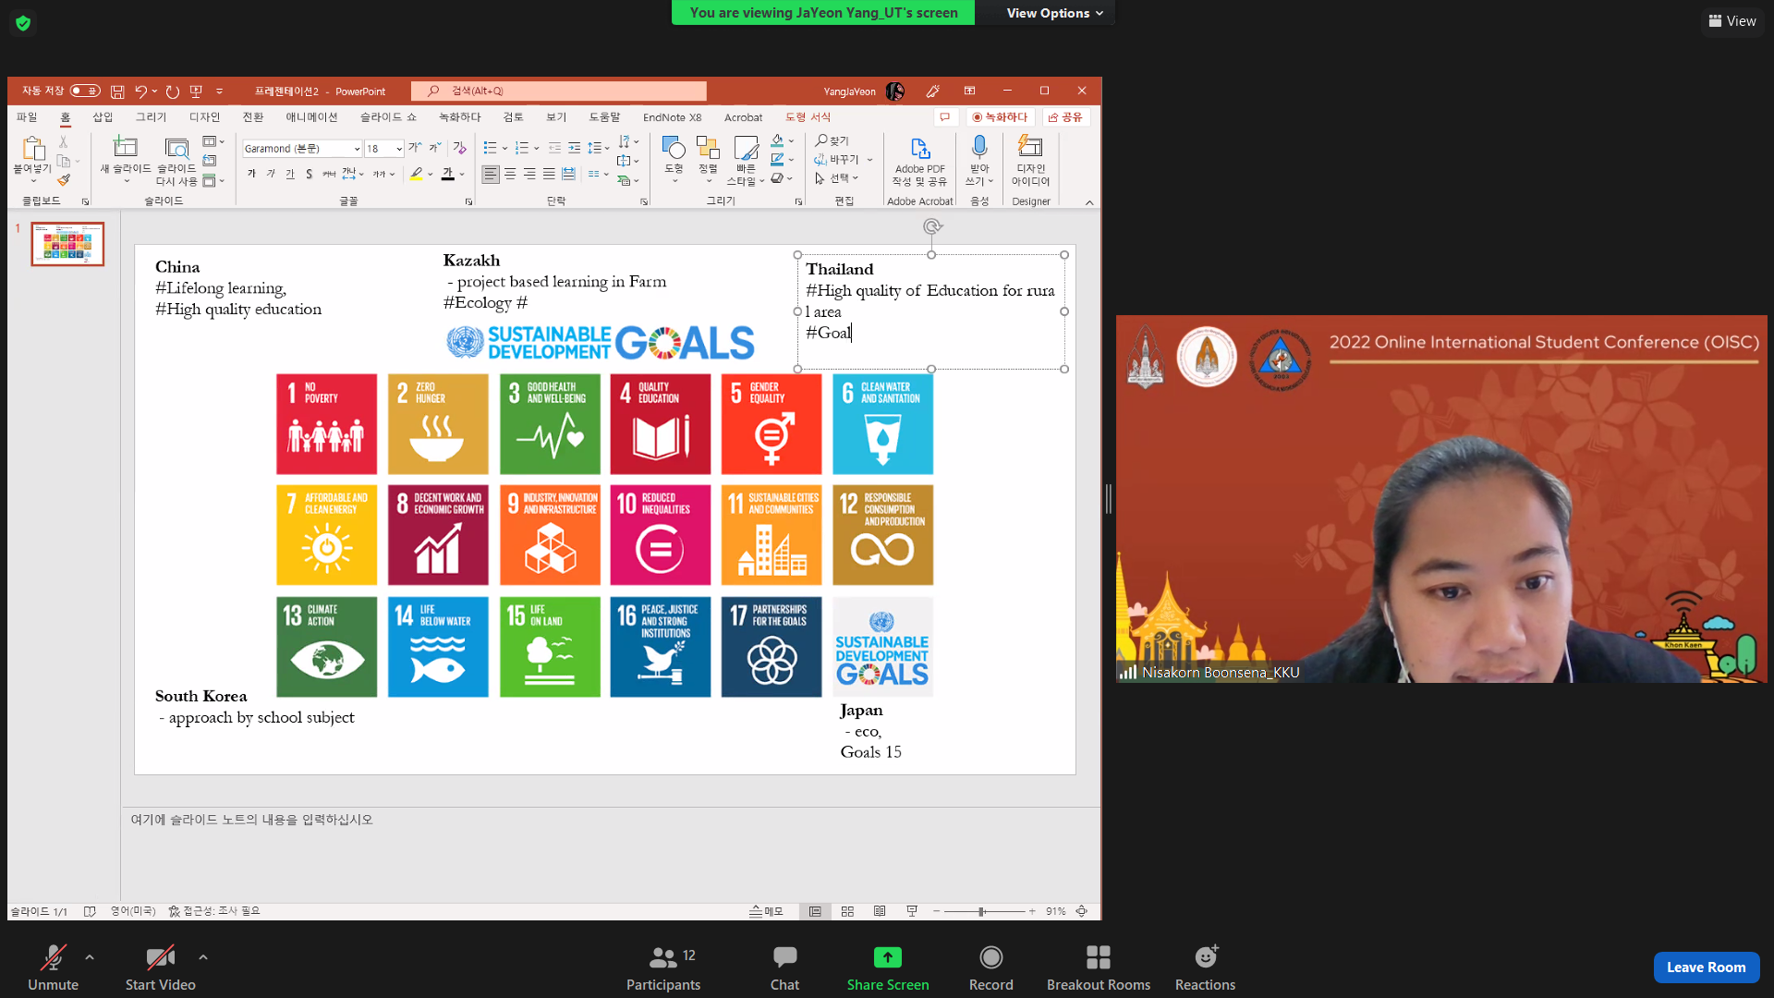Open the Garamond font name dropdown
This screenshot has height=998, width=1774.
click(357, 149)
